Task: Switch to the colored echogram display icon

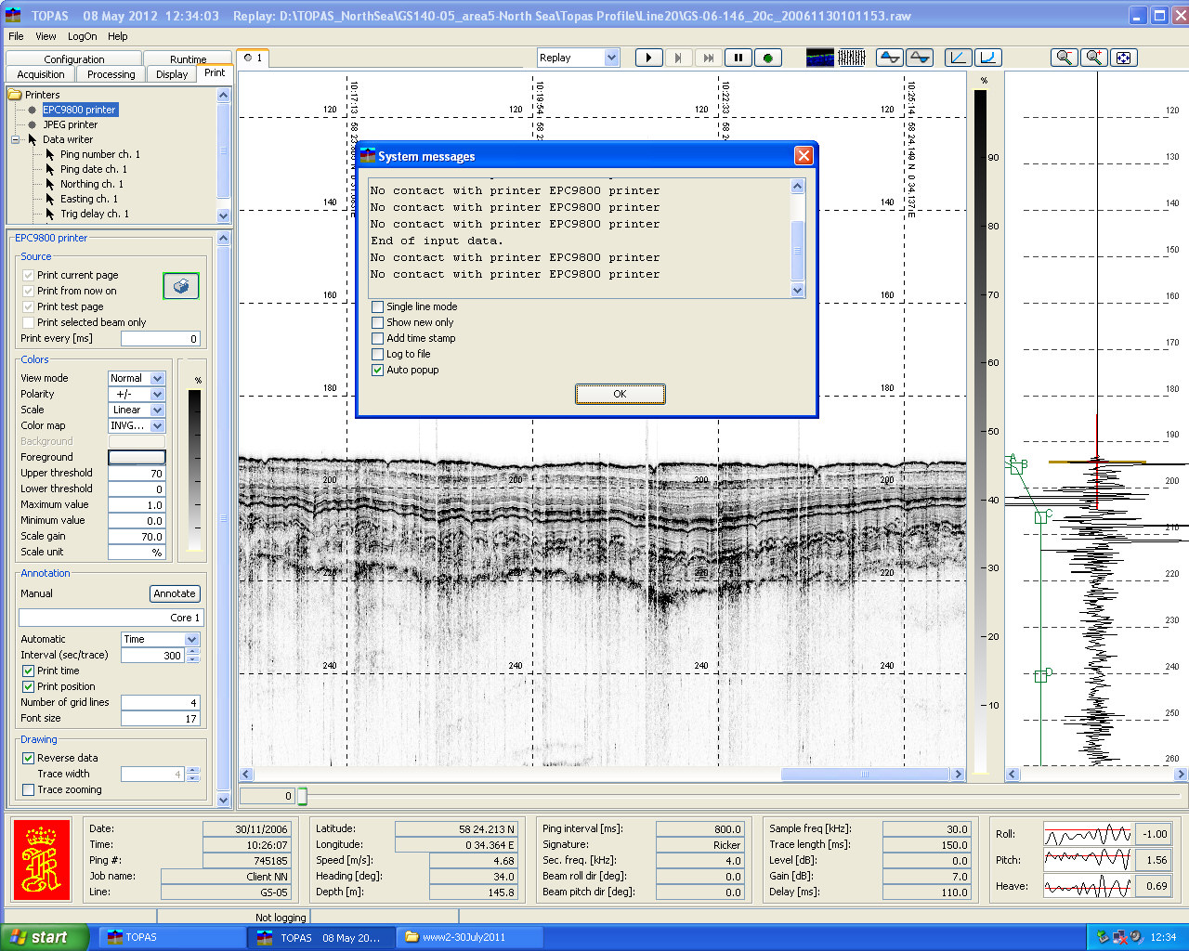Action: [x=819, y=58]
